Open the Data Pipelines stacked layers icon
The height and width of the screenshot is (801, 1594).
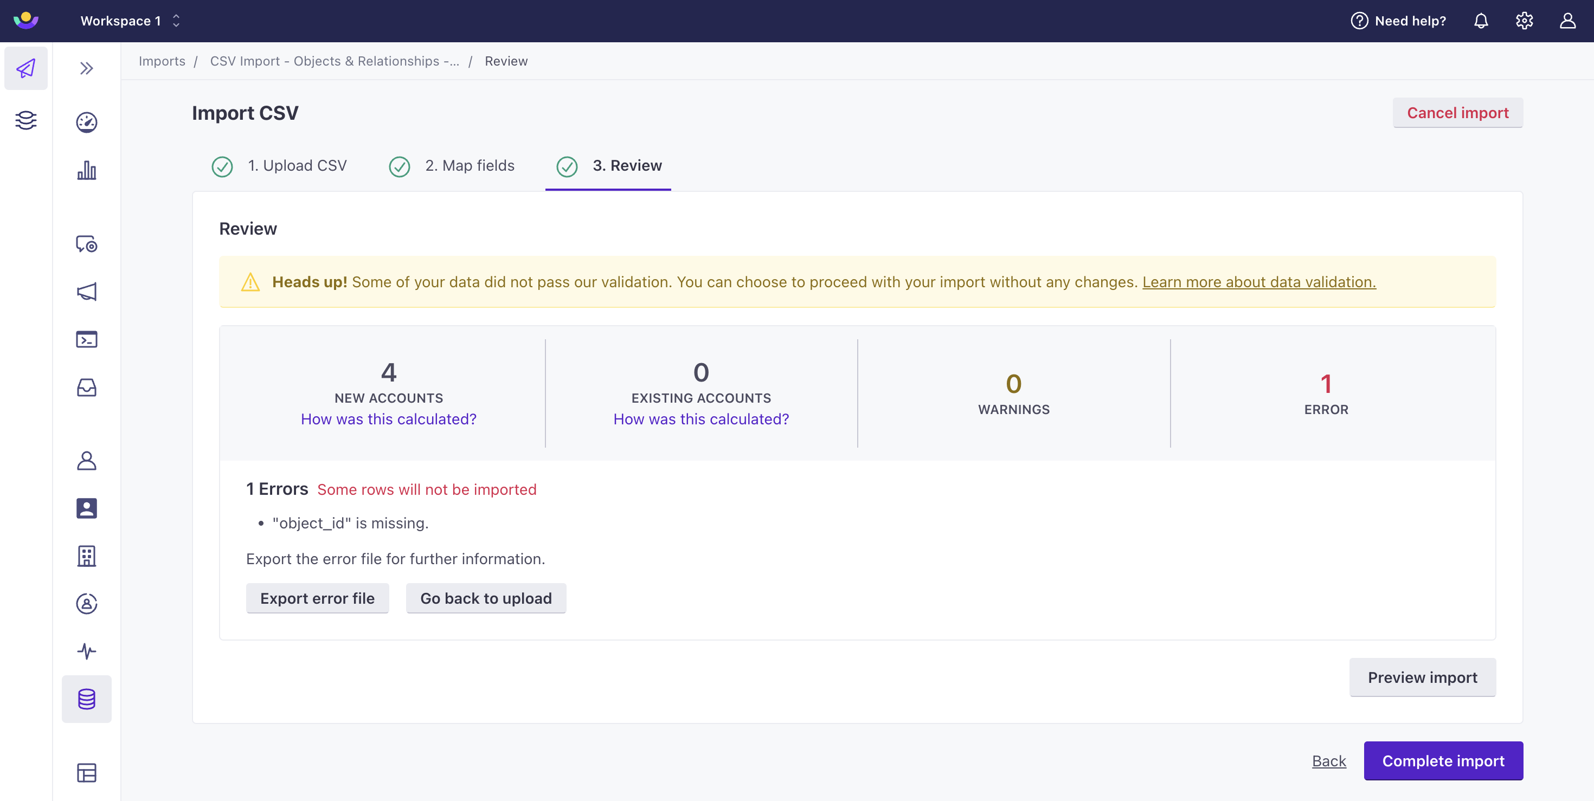click(25, 120)
